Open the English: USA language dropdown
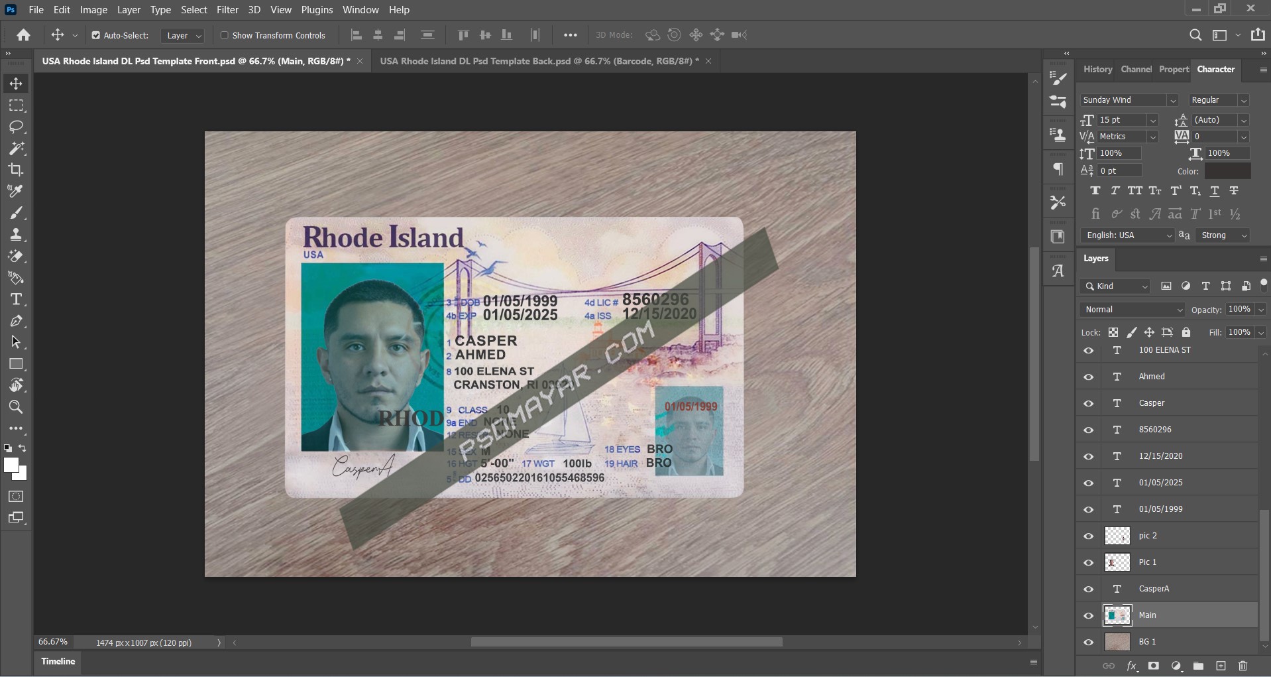This screenshot has height=677, width=1271. click(x=1128, y=235)
